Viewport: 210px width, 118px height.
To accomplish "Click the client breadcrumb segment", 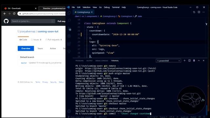I will (x=77, y=16).
